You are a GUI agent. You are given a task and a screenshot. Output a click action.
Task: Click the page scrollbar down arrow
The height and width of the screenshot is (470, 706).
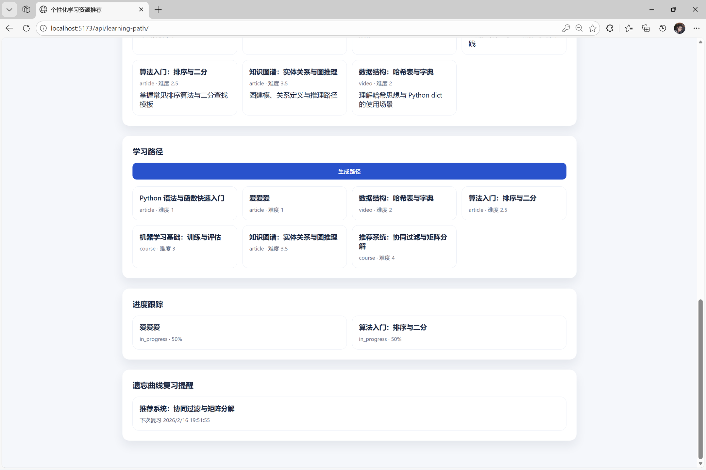pos(700,463)
